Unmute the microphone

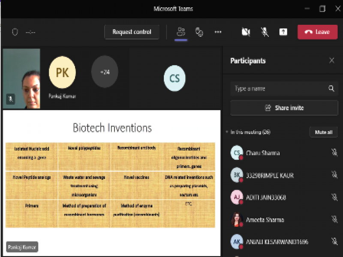pos(265,32)
